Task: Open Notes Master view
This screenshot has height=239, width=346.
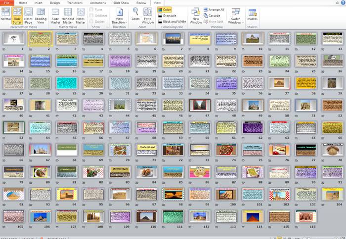Action: 81,15
